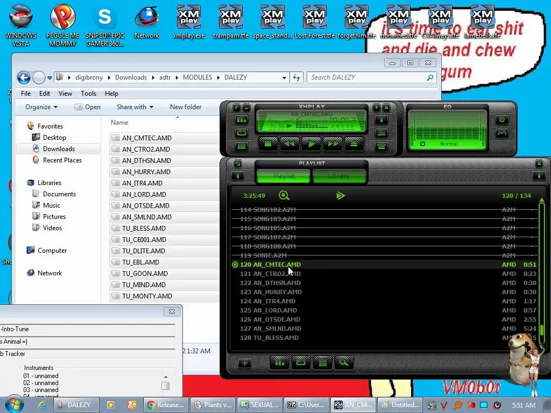Click the plus button to add files to playlist
This screenshot has height=413, width=551.
[x=245, y=363]
